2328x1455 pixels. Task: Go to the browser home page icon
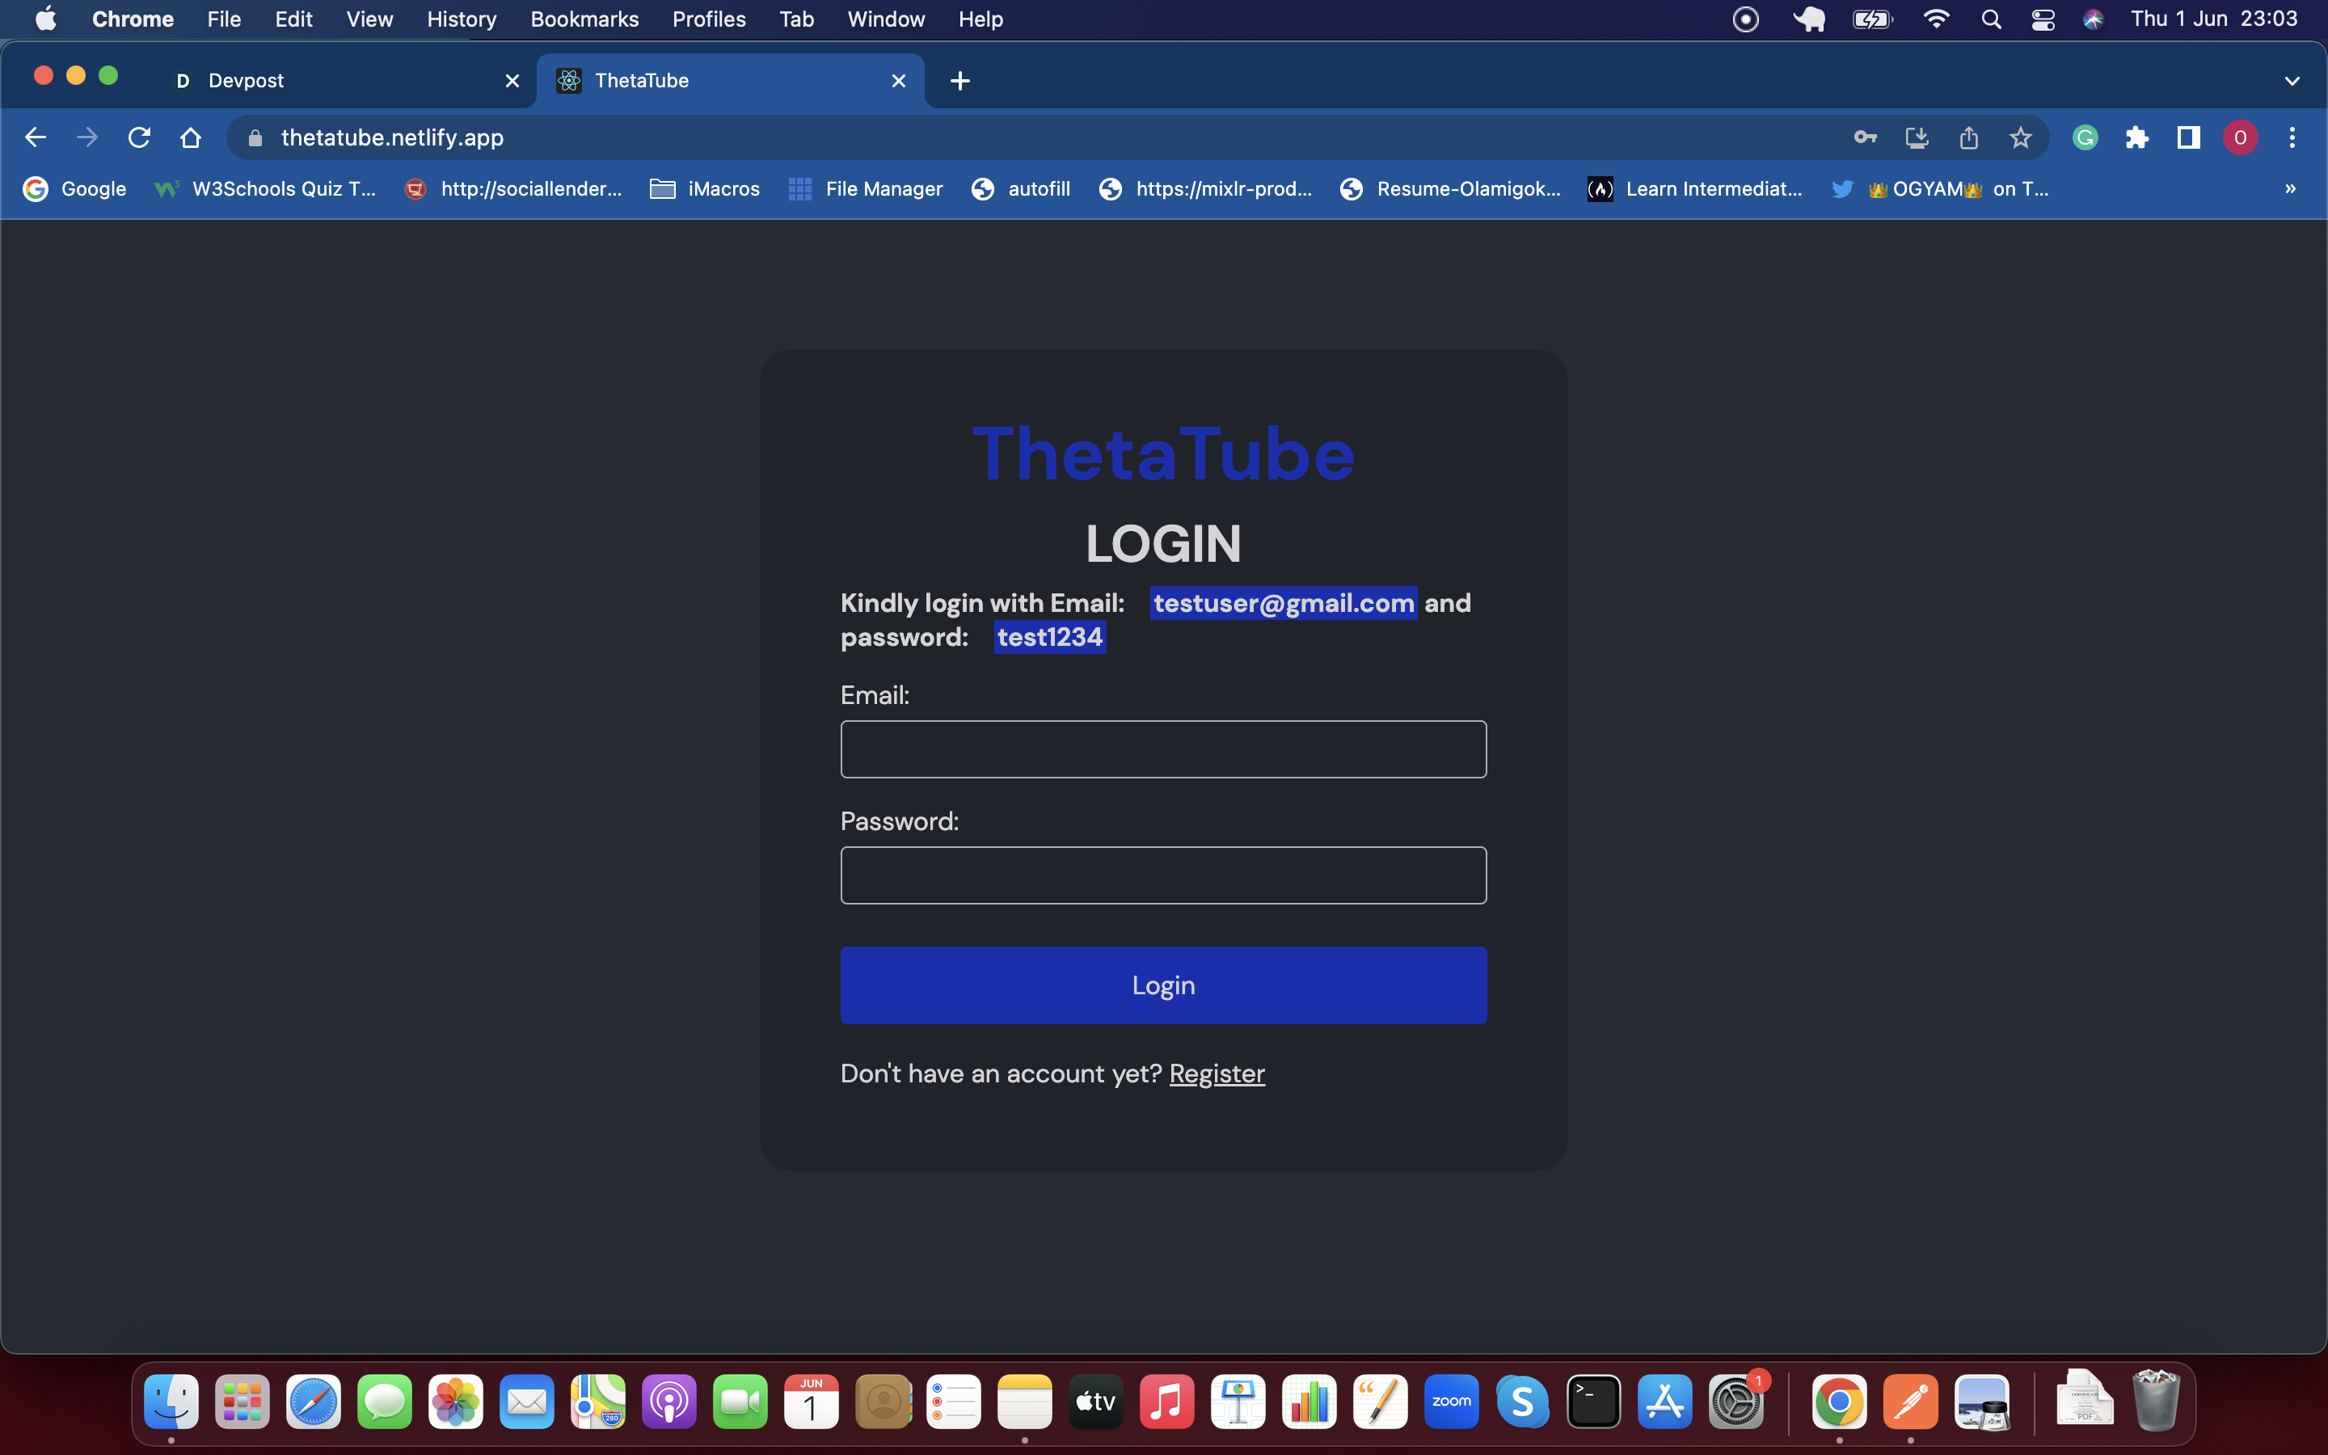(191, 137)
